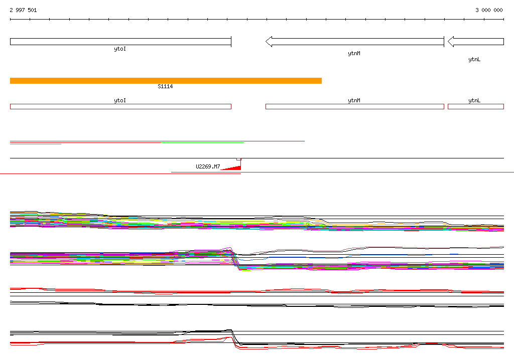Click the ytnM label above red rectangle
Viewport: 514px width, 358px height.
pos(354,101)
